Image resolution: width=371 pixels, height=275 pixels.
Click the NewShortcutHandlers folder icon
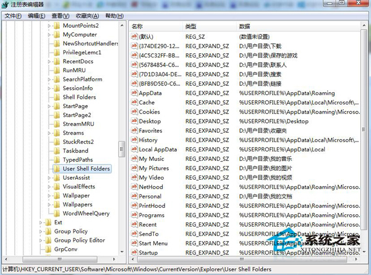[x=57, y=43]
